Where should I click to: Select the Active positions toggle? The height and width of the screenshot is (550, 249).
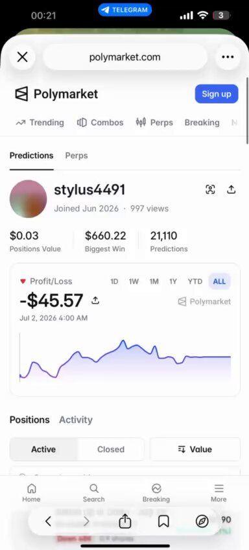(x=43, y=449)
